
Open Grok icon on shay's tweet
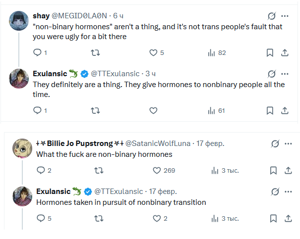click(271, 16)
